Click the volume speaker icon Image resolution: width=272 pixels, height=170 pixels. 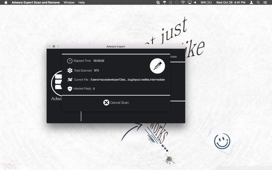tap(195, 2)
